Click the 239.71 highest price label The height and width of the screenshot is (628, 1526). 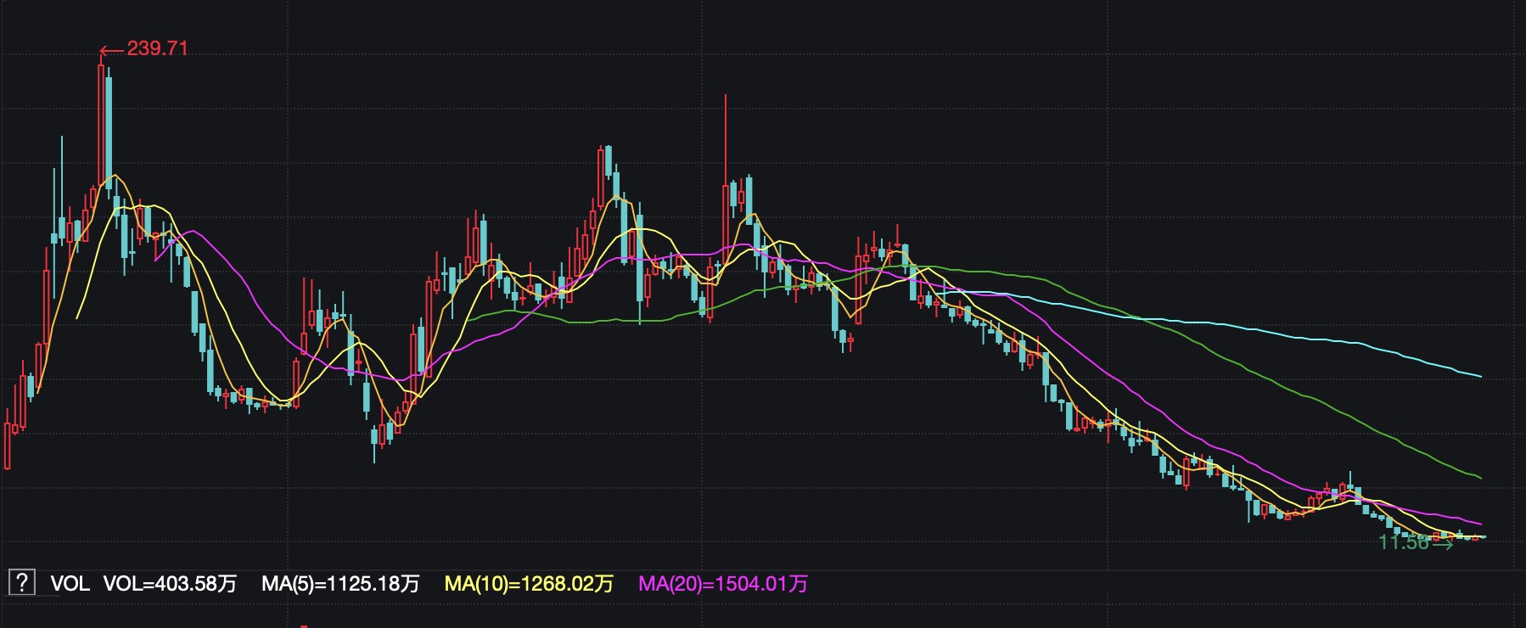click(158, 48)
